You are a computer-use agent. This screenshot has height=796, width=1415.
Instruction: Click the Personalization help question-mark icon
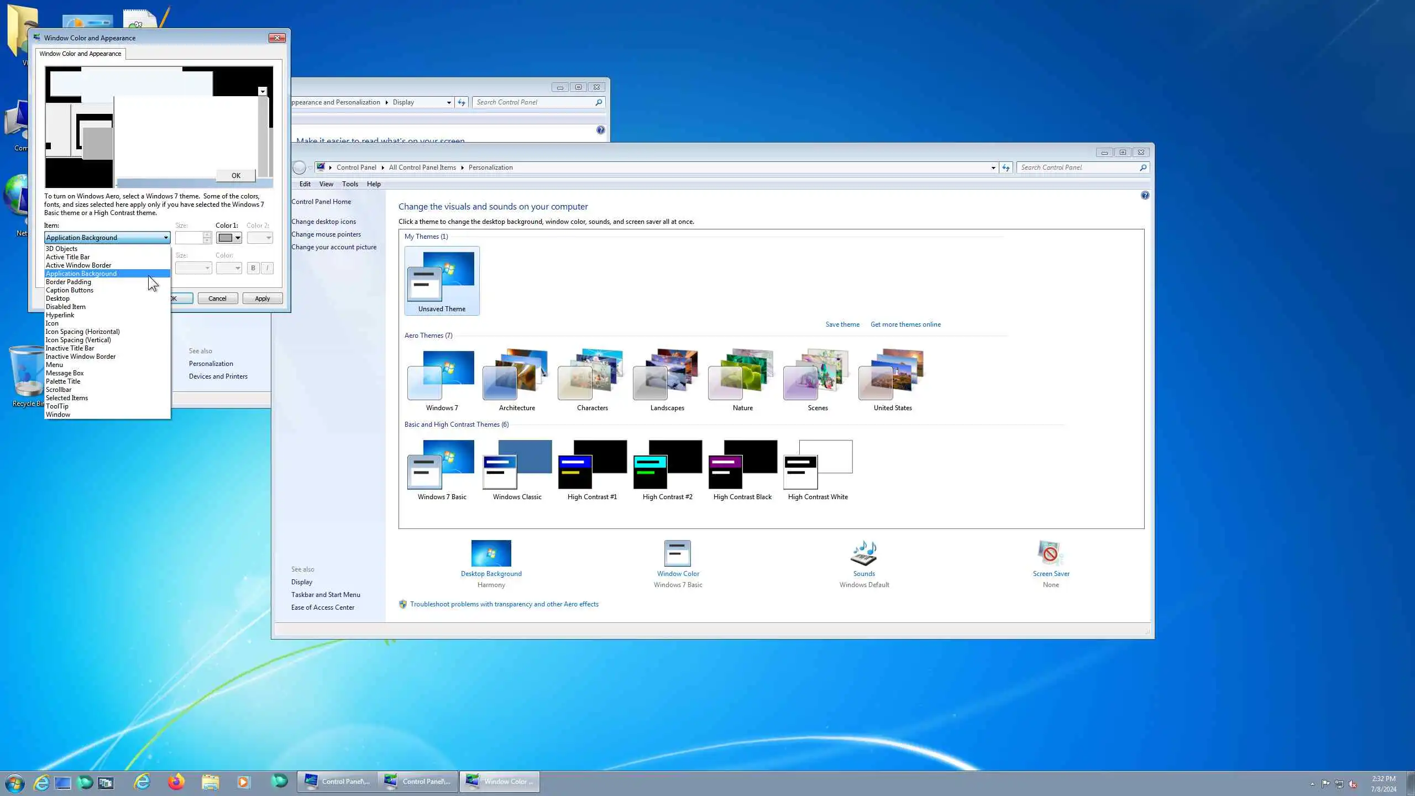(1145, 196)
